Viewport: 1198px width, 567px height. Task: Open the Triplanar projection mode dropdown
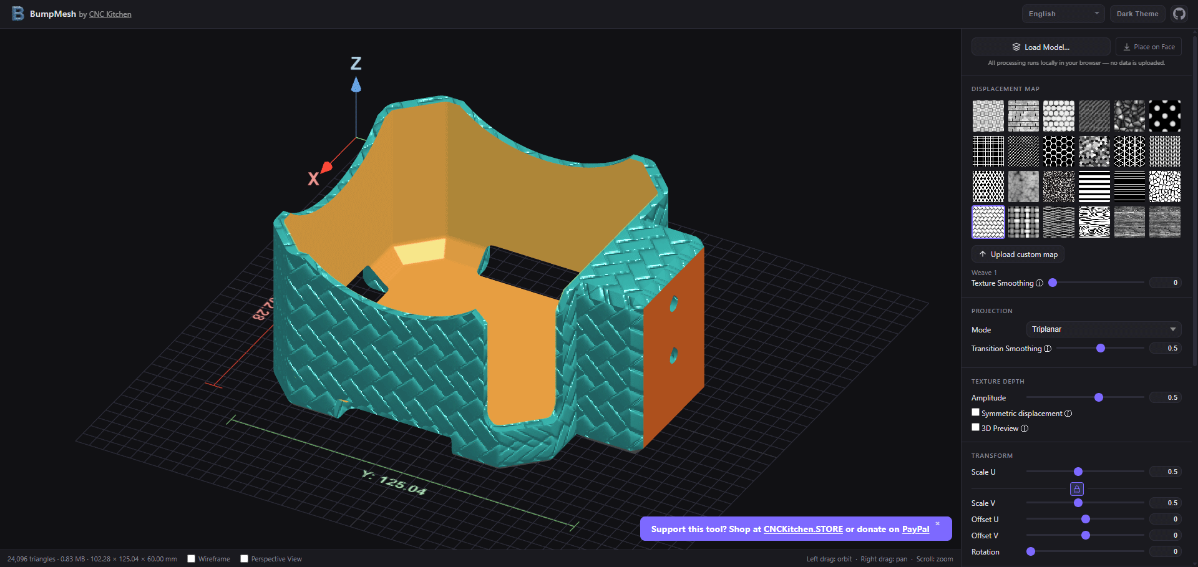1103,329
